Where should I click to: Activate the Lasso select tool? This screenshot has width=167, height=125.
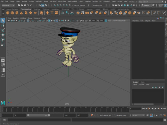click(3, 25)
